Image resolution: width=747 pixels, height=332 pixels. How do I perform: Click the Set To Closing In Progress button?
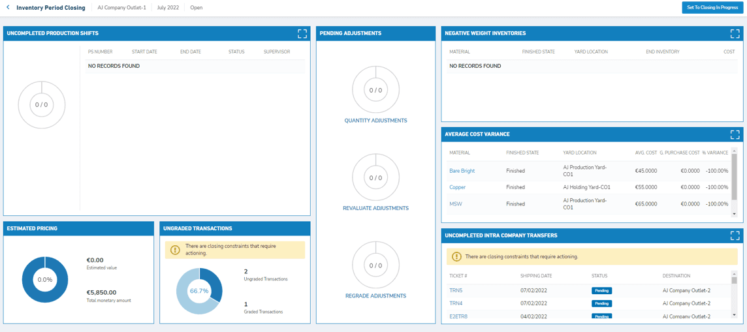[x=712, y=8]
